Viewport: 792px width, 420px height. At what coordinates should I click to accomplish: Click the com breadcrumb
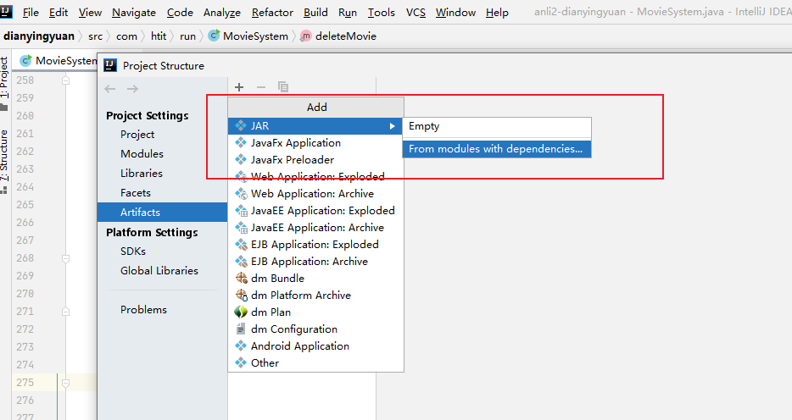[x=126, y=36]
